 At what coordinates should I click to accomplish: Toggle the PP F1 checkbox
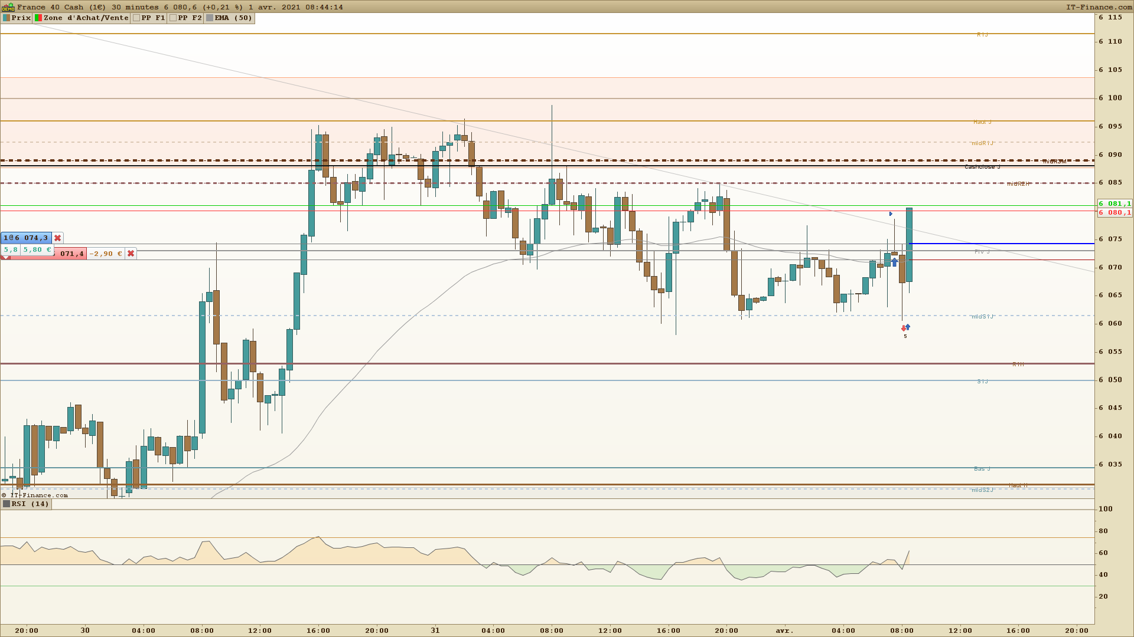click(136, 18)
